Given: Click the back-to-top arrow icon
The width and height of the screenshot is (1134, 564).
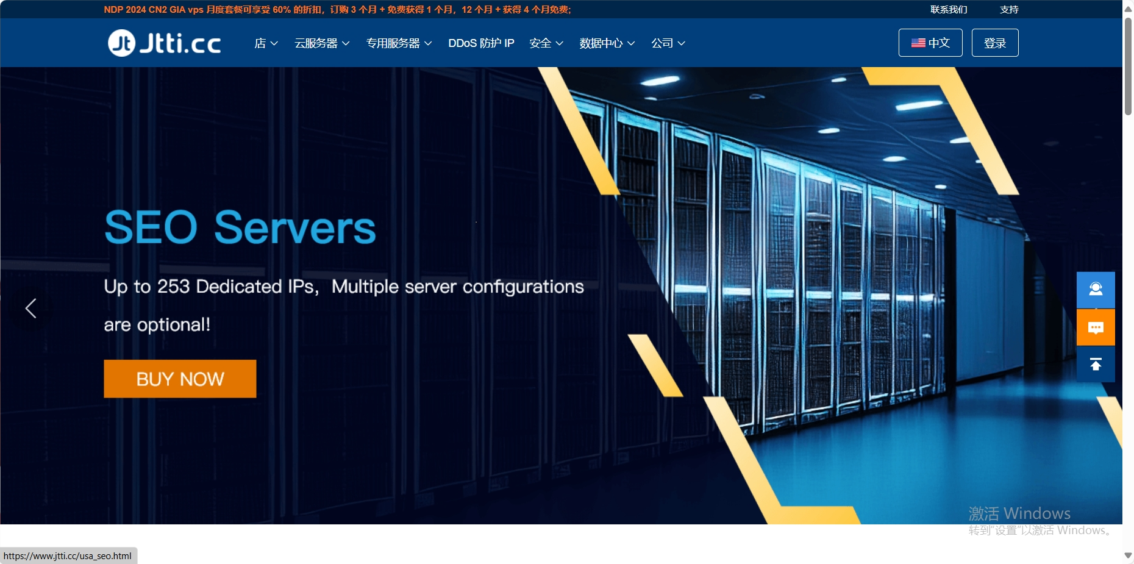Looking at the screenshot, I should pos(1095,364).
